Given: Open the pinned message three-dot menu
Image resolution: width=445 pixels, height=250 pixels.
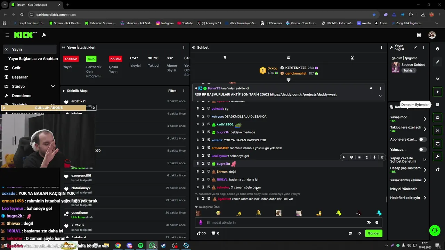Looking at the screenshot, I should (380, 89).
